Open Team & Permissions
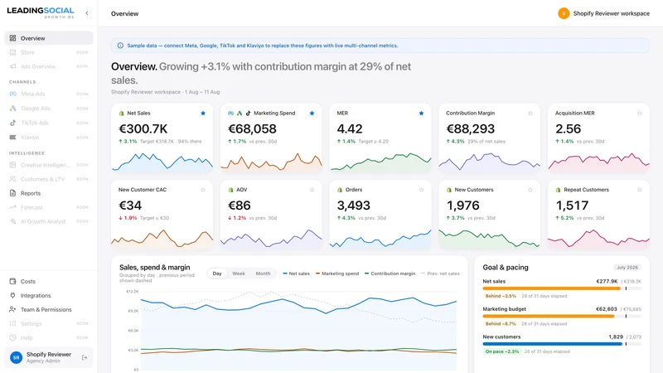This screenshot has width=663, height=373. 49,309
